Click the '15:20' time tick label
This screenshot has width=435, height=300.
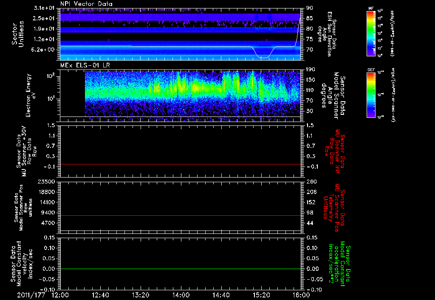261,295
